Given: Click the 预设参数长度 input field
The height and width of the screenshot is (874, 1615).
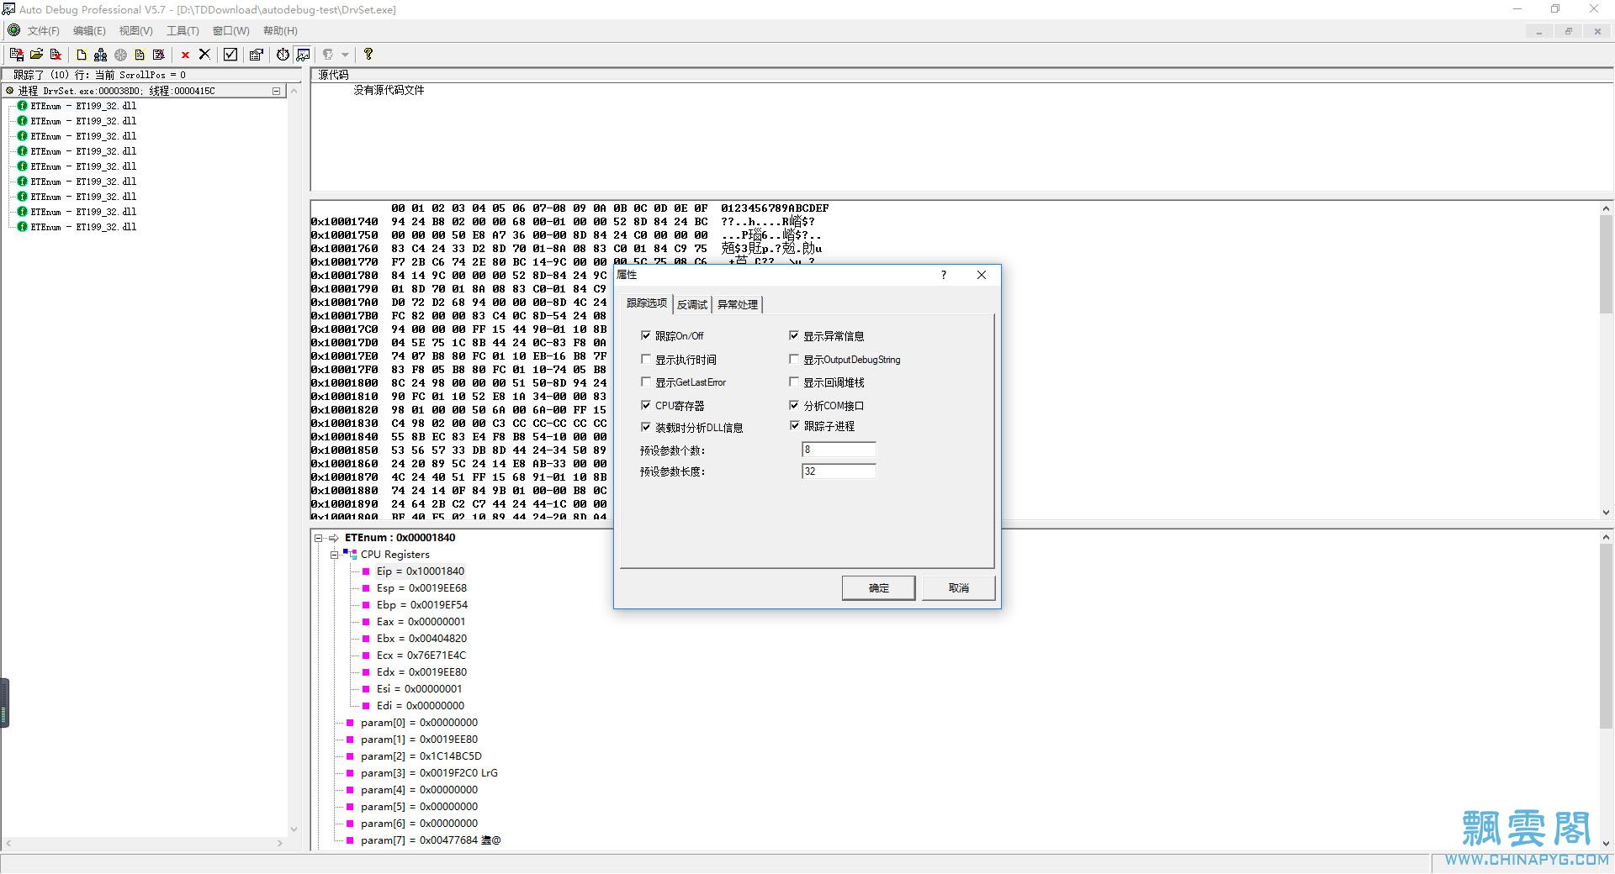Looking at the screenshot, I should (x=839, y=471).
